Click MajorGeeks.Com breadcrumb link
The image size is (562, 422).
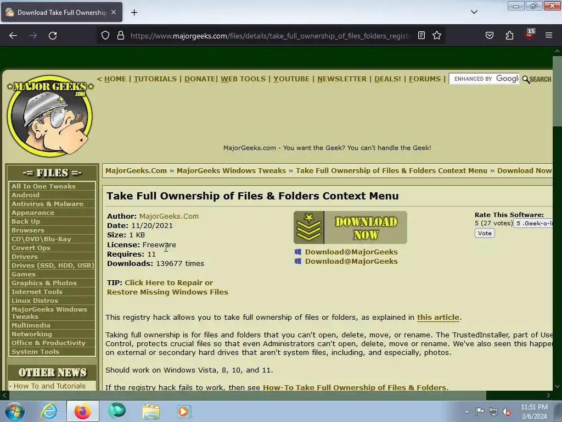136,170
